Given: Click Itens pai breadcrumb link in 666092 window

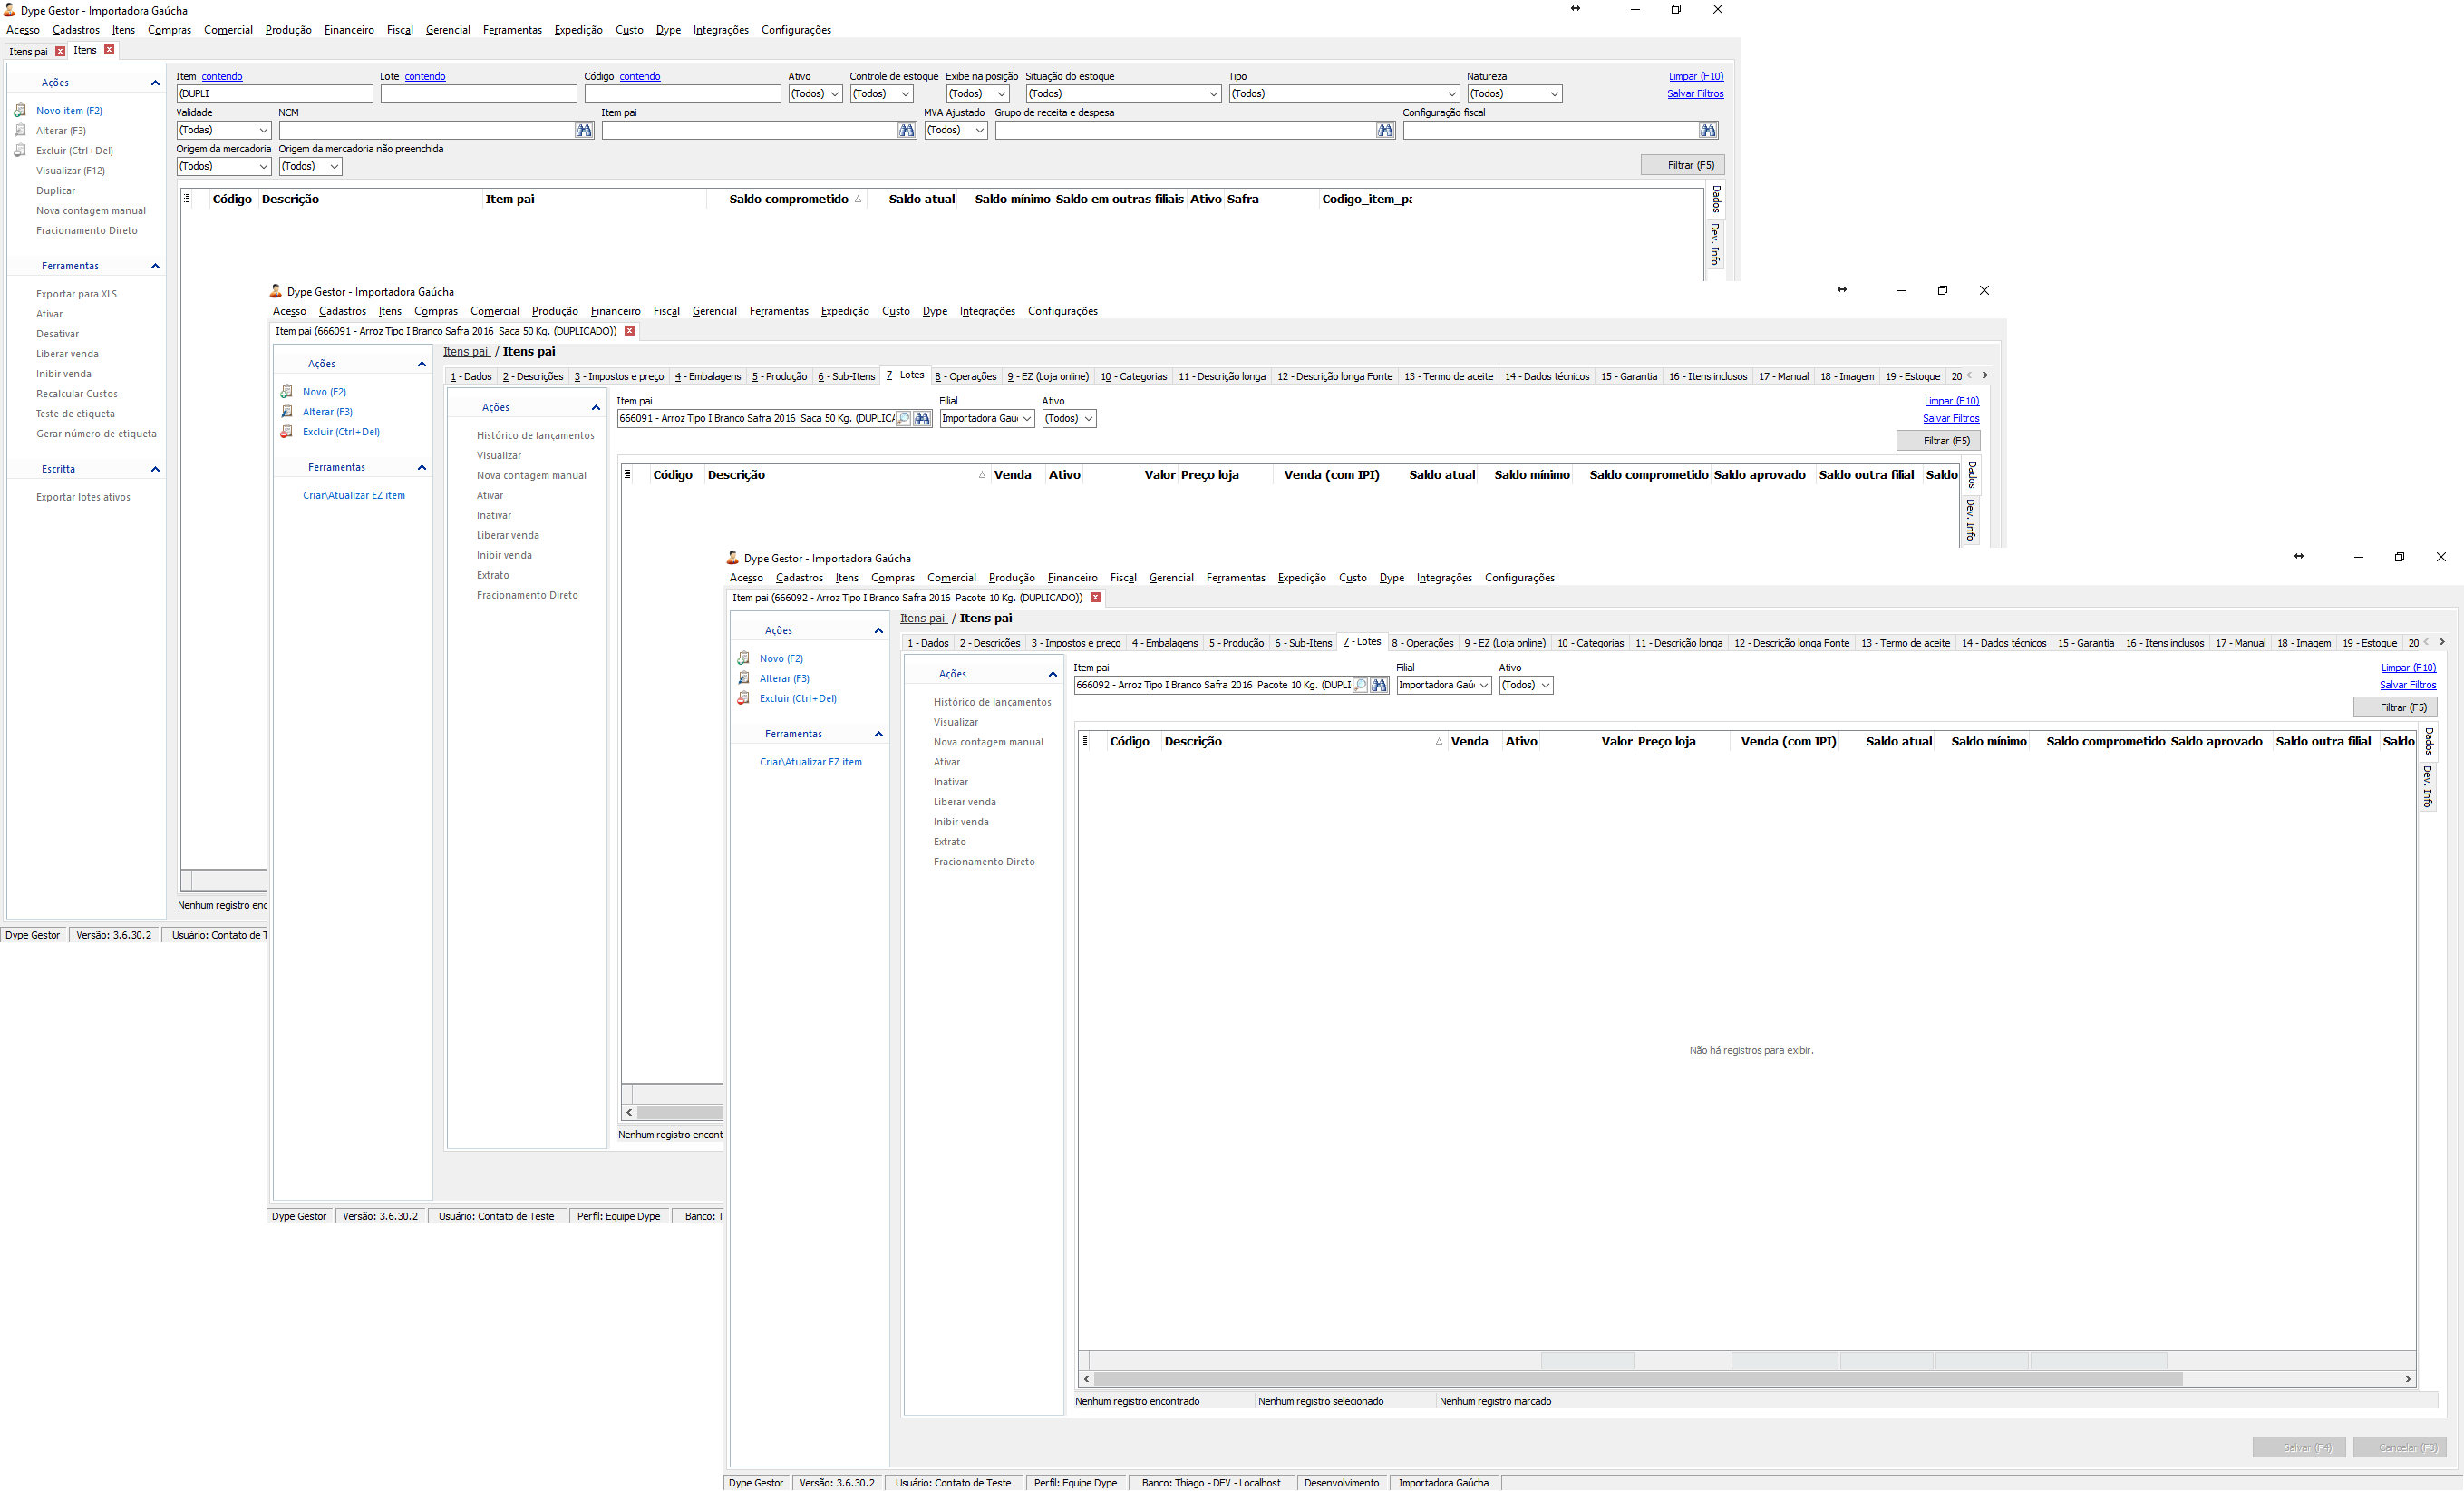Looking at the screenshot, I should (x=922, y=619).
